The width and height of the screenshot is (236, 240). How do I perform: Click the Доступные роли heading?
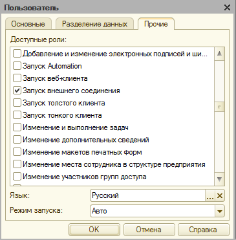click(38, 40)
